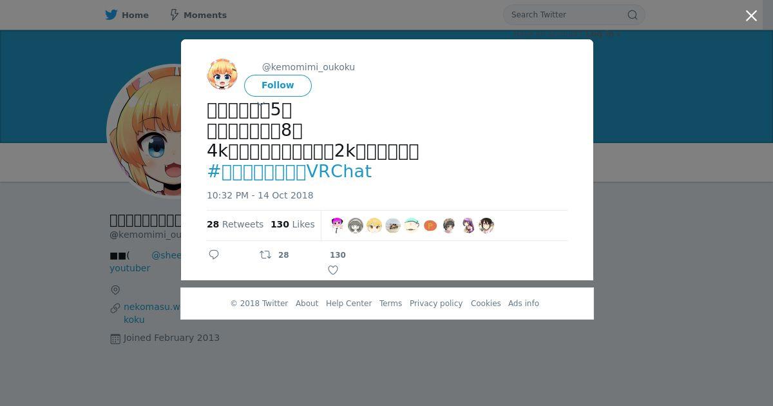
Task: Open the Help Center footer link
Action: [348, 304]
